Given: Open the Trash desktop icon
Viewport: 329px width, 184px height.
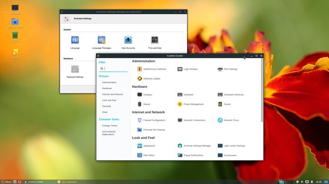Looking at the screenshot, I should [15, 37].
